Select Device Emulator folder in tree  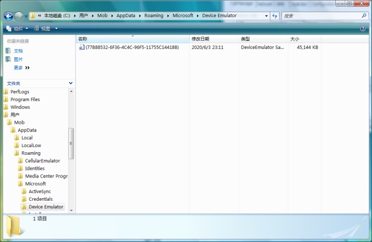coord(46,207)
